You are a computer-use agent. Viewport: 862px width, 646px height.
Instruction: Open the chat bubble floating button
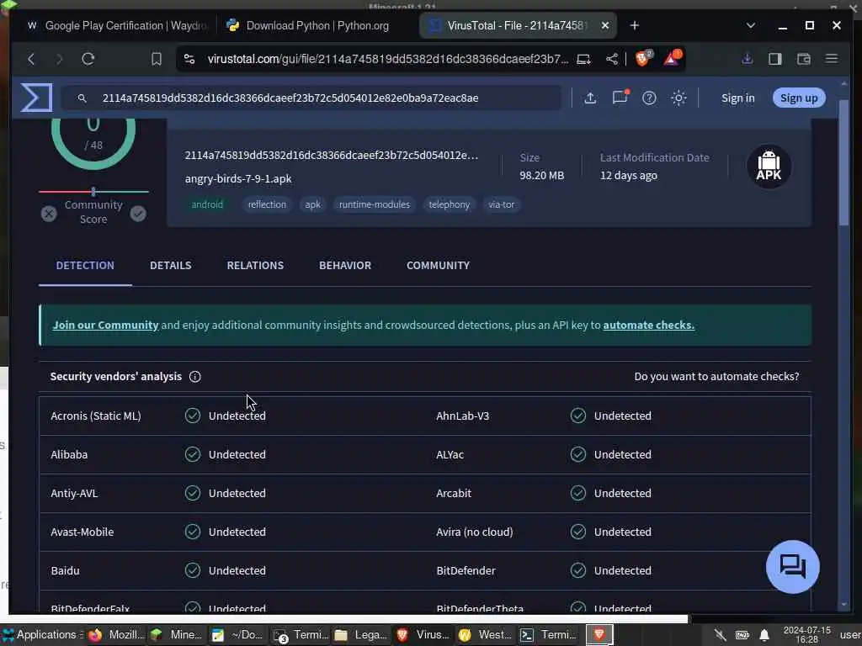pyautogui.click(x=793, y=566)
